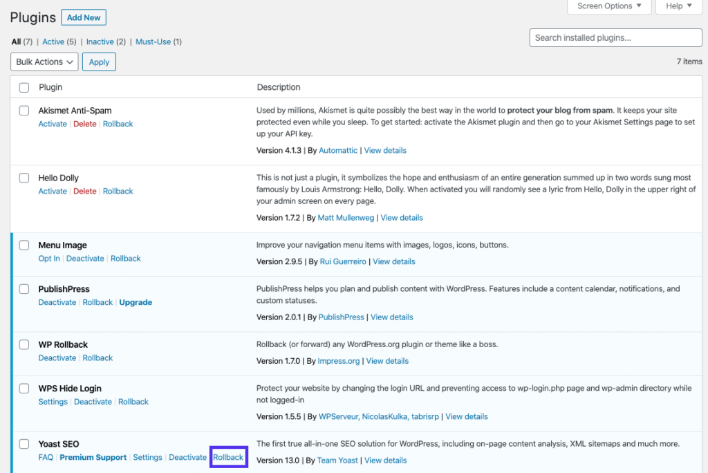708x473 pixels.
Task: Open WPS Hide Login Settings
Action: point(53,402)
